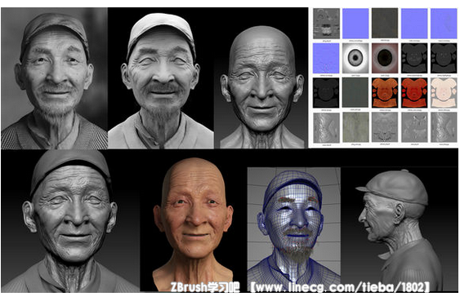The height and width of the screenshot is (301, 460).
Task: Open the grayscale photo-like render with dark cap
Action: (54, 78)
